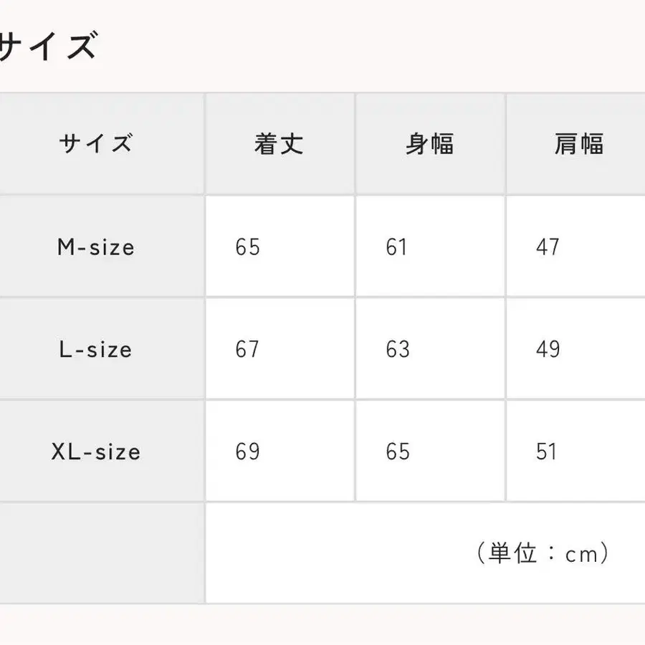Click the 単位:cm unit note
Image resolution: width=645 pixels, height=645 pixels.
click(543, 553)
